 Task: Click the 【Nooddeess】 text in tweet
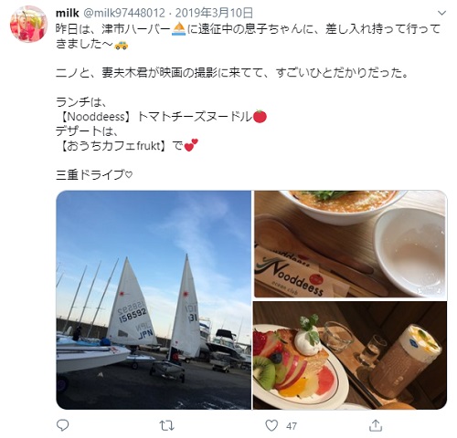point(96,117)
